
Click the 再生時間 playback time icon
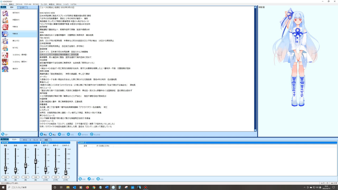(92, 134)
